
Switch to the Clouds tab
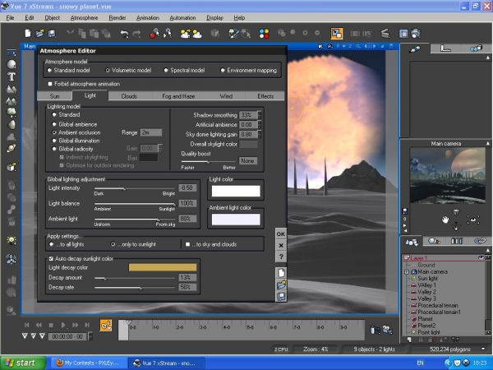(129, 96)
